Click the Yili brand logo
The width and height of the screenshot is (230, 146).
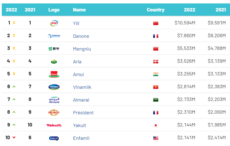54,23
